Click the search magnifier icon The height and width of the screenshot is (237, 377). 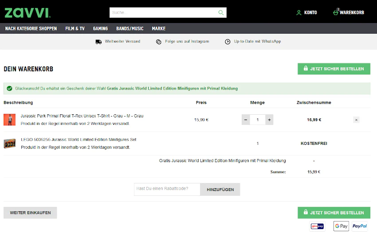(221, 12)
